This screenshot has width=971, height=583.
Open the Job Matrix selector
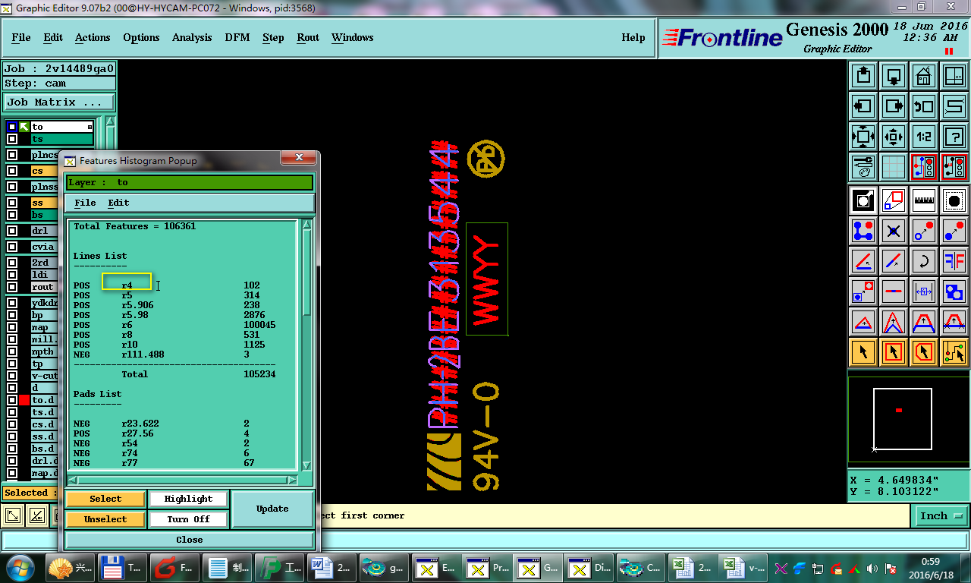click(x=59, y=102)
